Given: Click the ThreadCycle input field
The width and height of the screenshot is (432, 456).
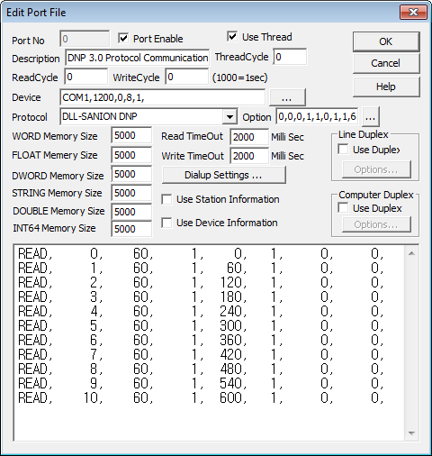Looking at the screenshot, I should pos(290,57).
